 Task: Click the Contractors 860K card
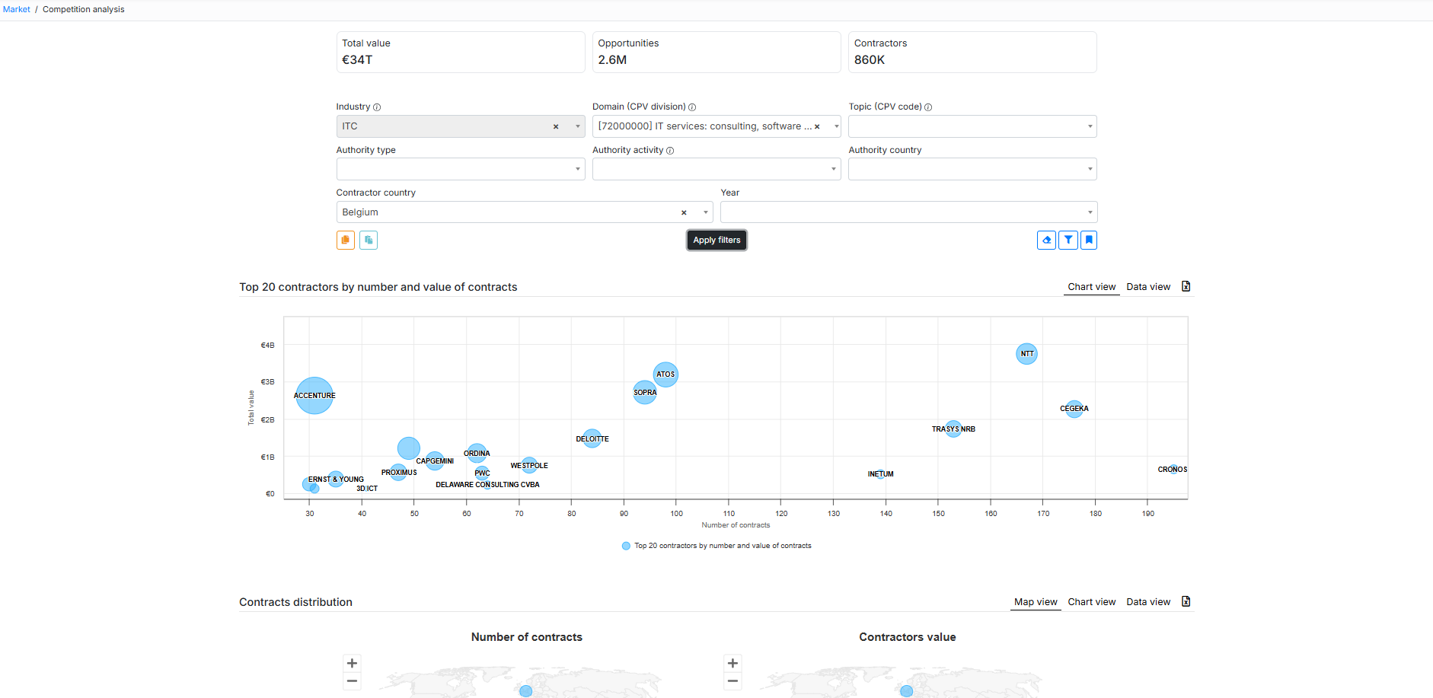click(972, 52)
